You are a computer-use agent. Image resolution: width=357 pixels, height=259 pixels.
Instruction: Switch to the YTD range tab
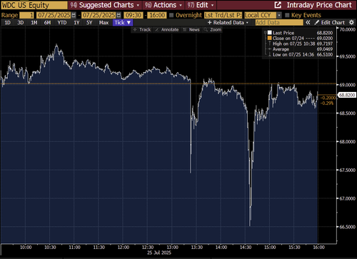62,23
